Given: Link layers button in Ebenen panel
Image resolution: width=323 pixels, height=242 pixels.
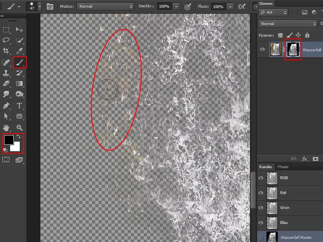Looking at the screenshot, I should click(294, 159).
